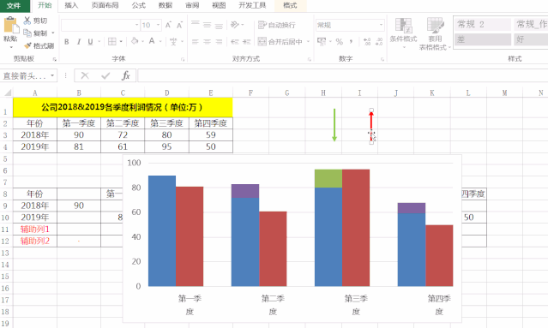Click the insert function fx button
The width and height of the screenshot is (548, 328).
(126, 75)
